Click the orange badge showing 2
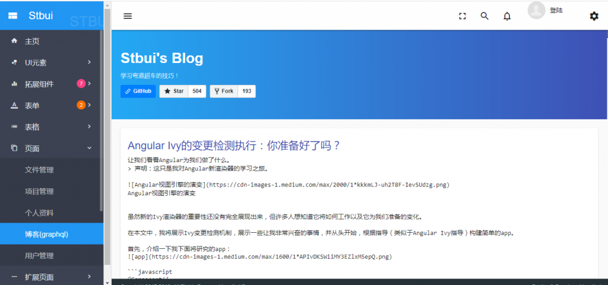Image resolution: width=608 pixels, height=285 pixels. click(81, 105)
